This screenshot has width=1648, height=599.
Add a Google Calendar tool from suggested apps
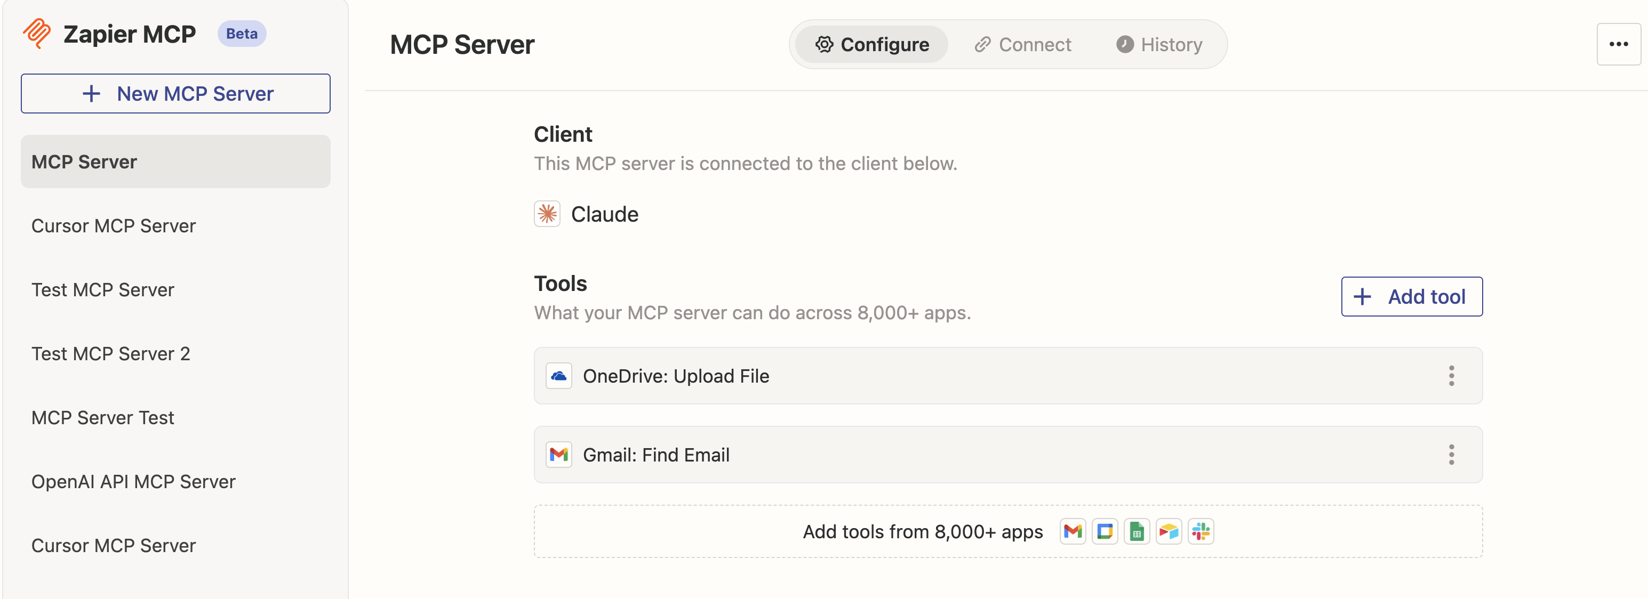pos(1105,531)
